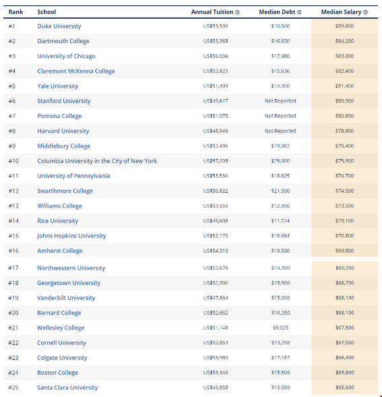Click the Median Salary column header
This screenshot has width=382, height=397.
(x=342, y=12)
